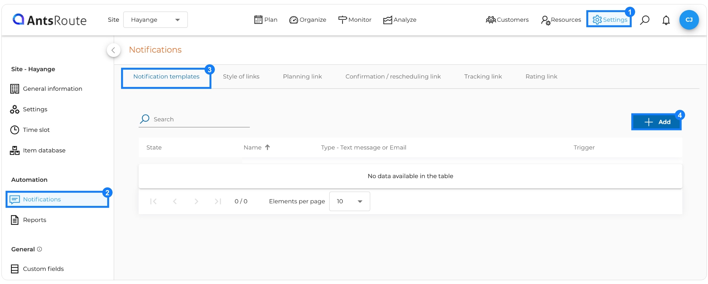Go to Organize in top navigation
708x284 pixels.
pos(308,20)
